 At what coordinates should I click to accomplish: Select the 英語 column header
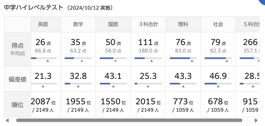(x=43, y=25)
